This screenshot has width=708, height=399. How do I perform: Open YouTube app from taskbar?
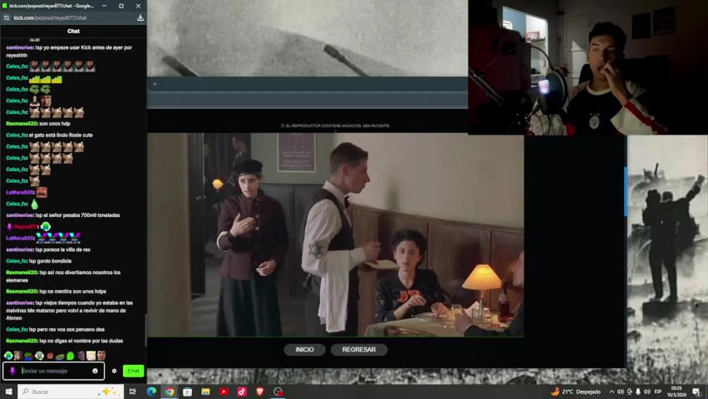tap(224, 392)
